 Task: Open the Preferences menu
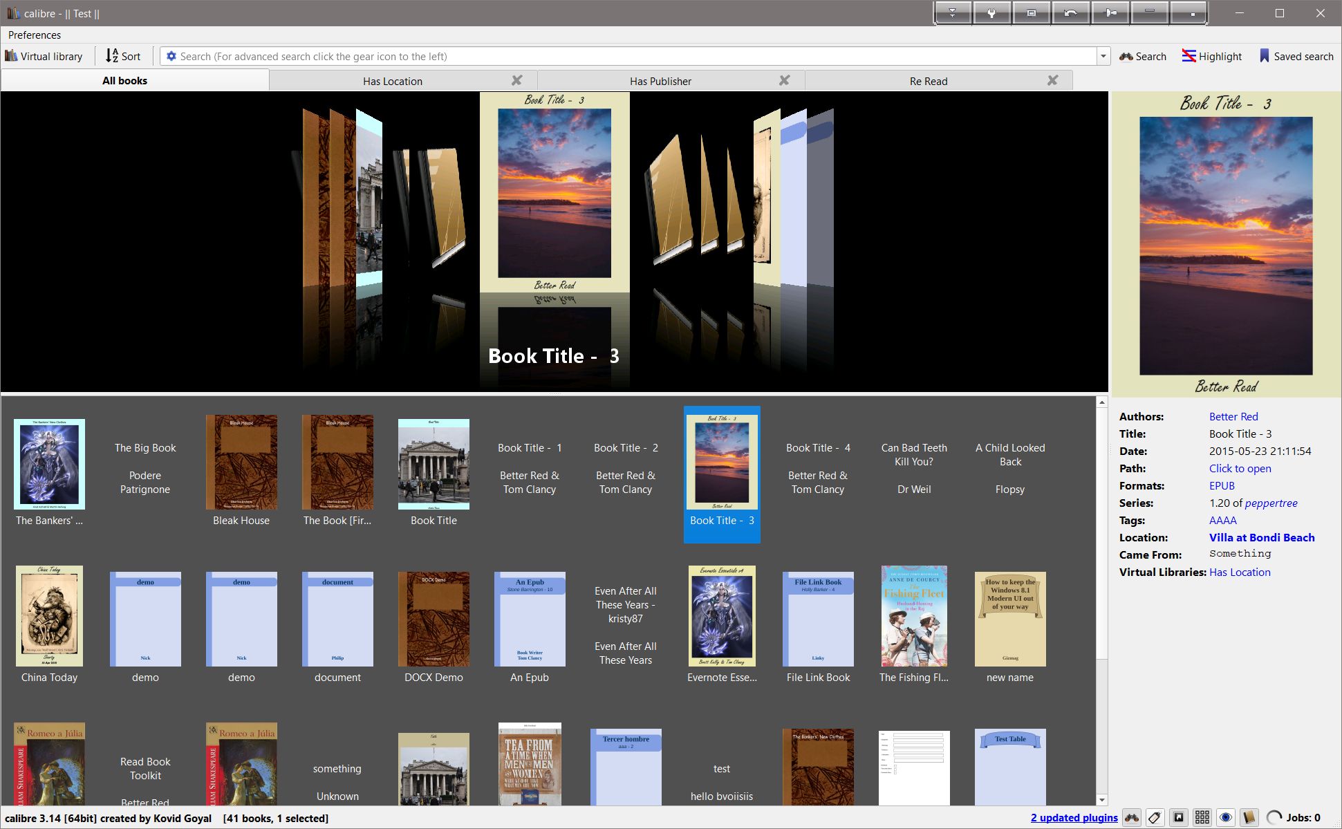pos(35,35)
